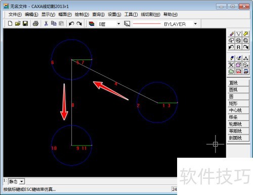Viewport: 253px width, 195px height.
Task: Click the Save floppy disk icon
Action: [x=25, y=24]
